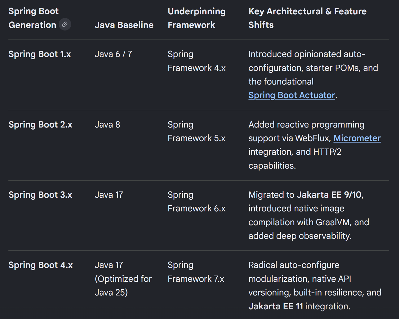Click the 'Java 17 (Optimized for Java 25)' cell
The width and height of the screenshot is (399, 319).
(x=123, y=279)
